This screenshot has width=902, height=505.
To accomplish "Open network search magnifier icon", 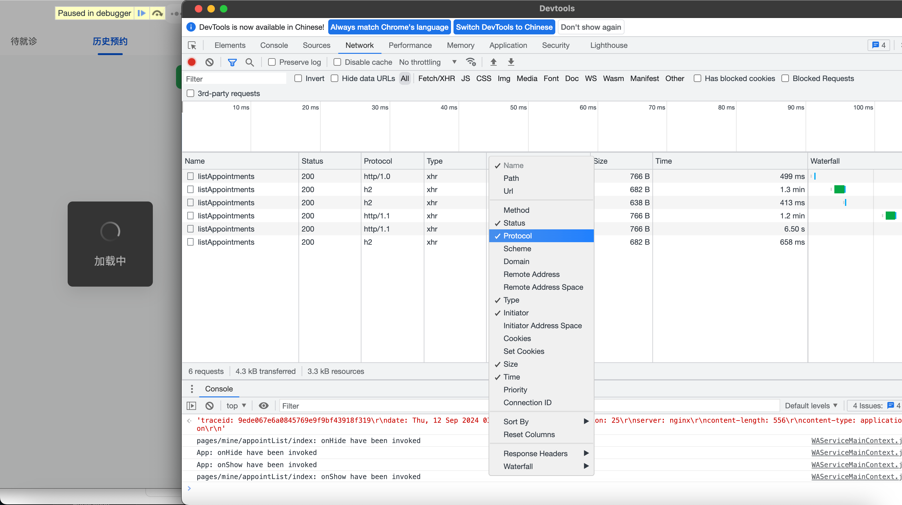I will point(250,62).
